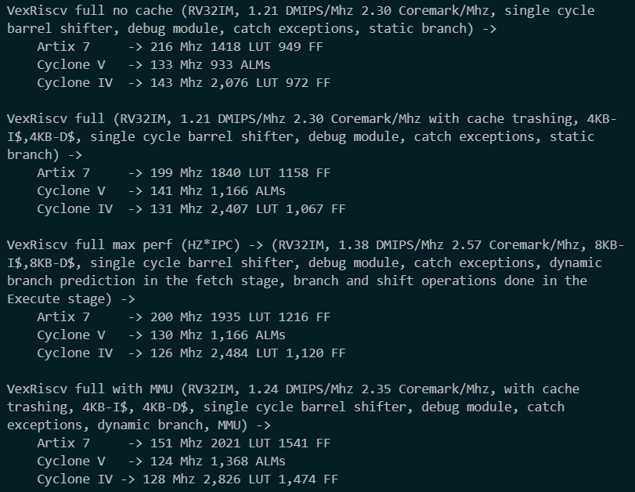Click the "VexRiscv full max perf (HZ*IPC)" text
The image size is (635, 492).
135,245
